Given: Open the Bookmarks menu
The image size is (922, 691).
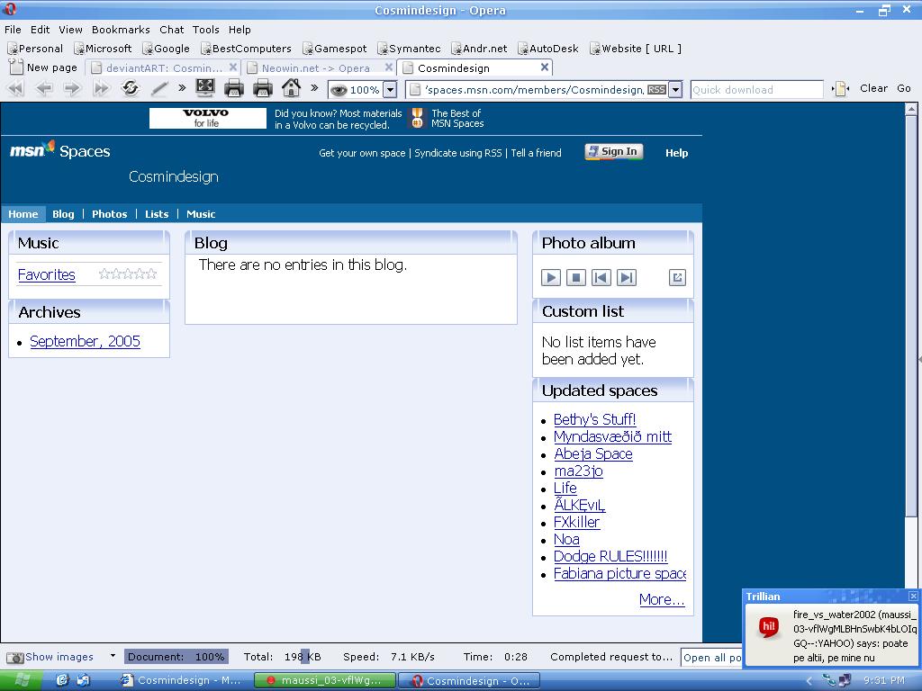Looking at the screenshot, I should [x=121, y=30].
